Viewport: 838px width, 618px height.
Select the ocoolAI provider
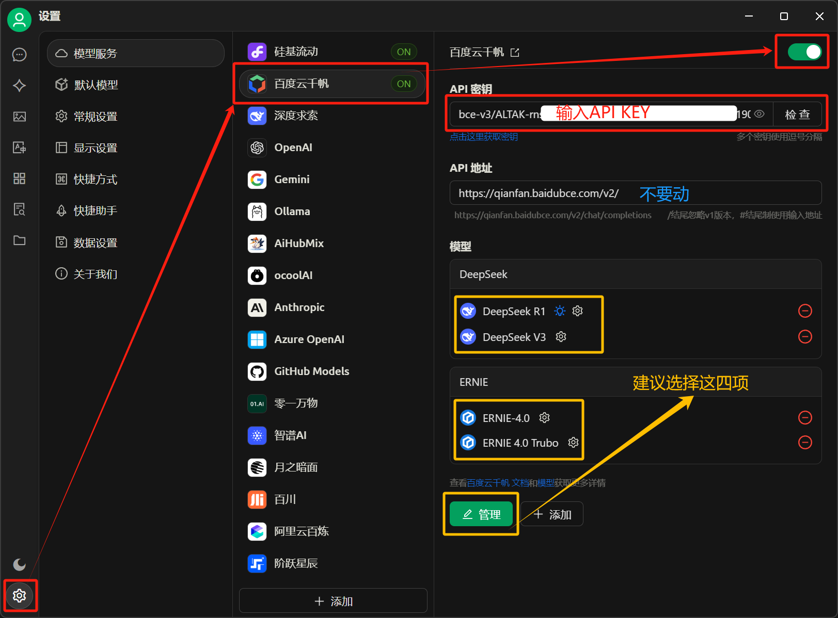333,275
